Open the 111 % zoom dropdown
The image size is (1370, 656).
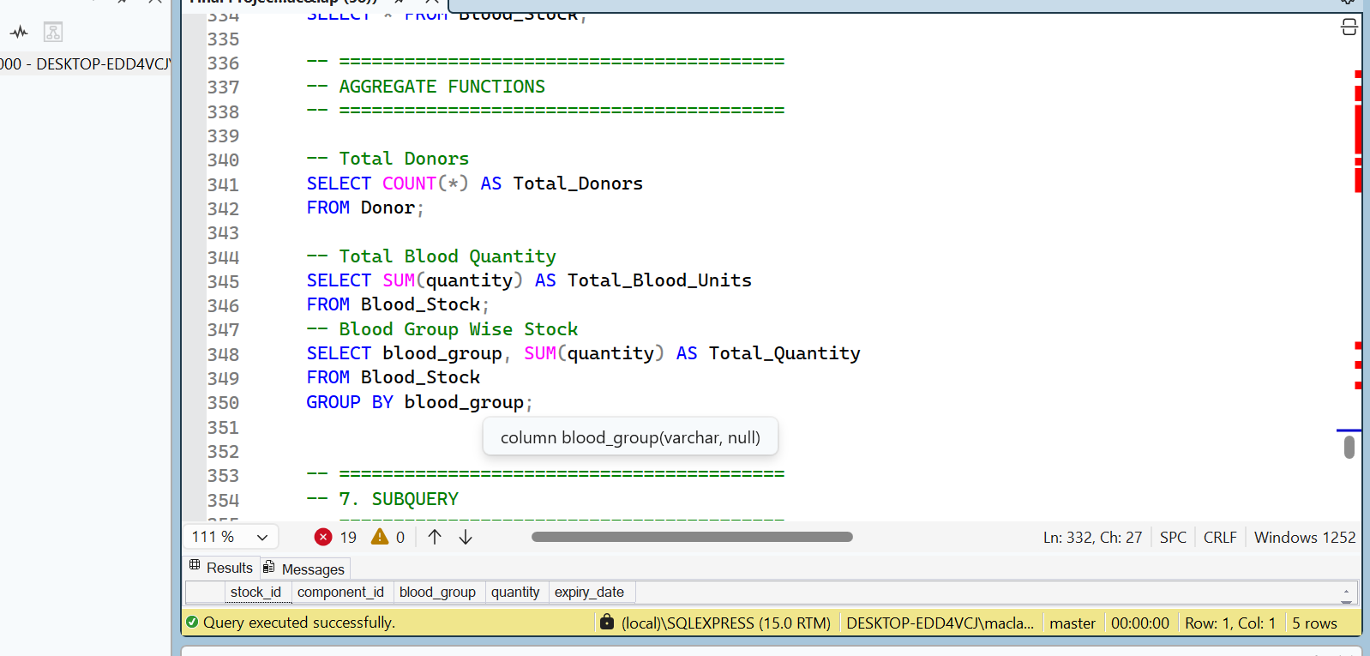pos(231,537)
